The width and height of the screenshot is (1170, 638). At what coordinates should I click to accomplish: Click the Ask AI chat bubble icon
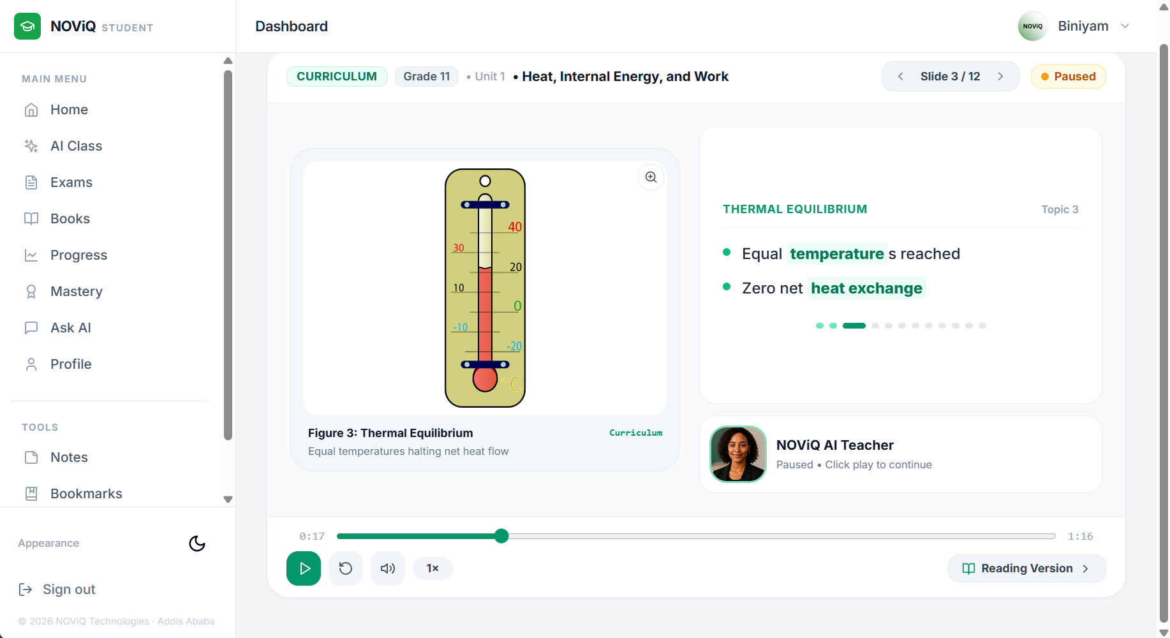pos(31,328)
